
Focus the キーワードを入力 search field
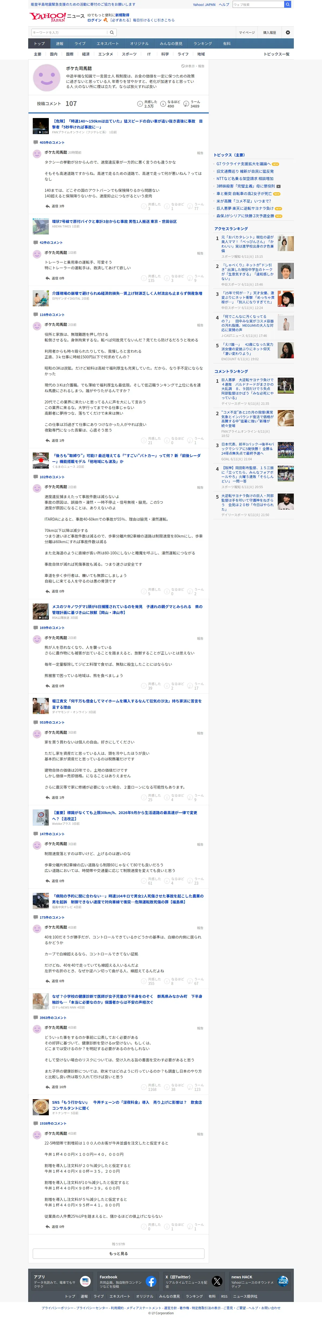pos(69,32)
